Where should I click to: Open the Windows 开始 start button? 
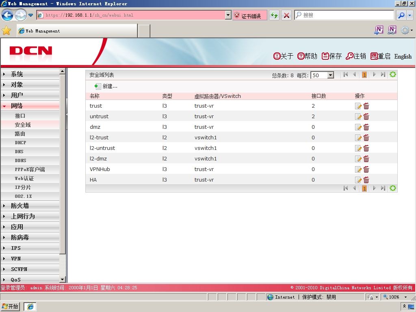pos(10,306)
